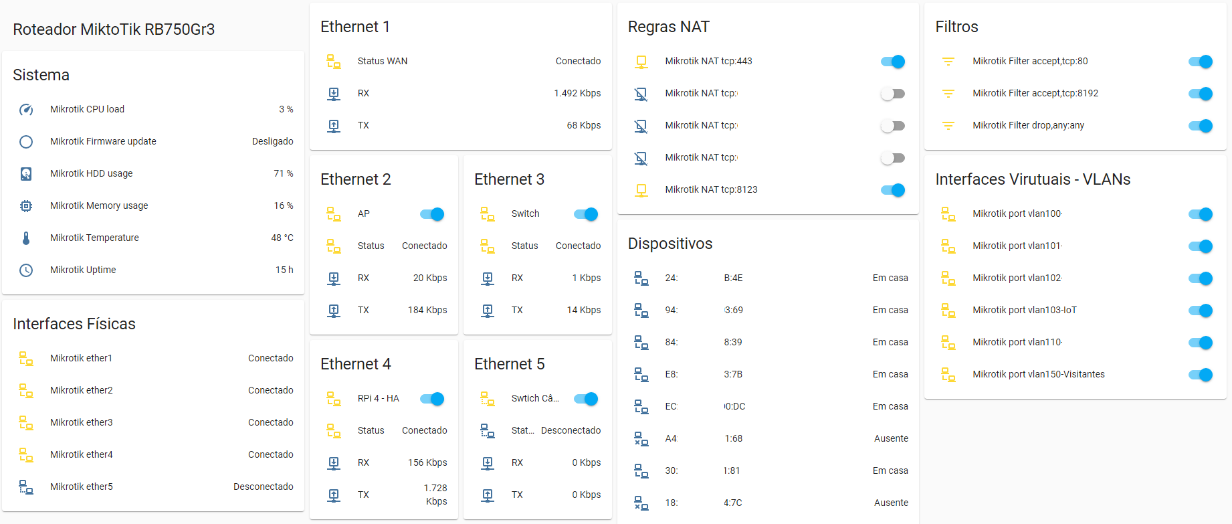The width and height of the screenshot is (1232, 524).
Task: Open Mikrotik ether2 interface row
Action: click(153, 390)
